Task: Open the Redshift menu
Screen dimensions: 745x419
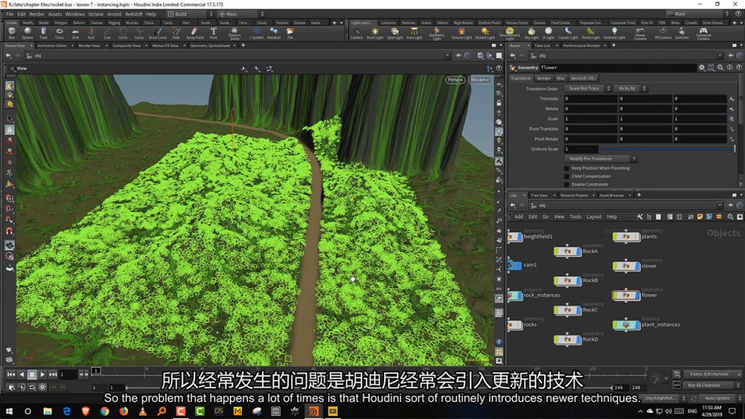Action: 134,15
